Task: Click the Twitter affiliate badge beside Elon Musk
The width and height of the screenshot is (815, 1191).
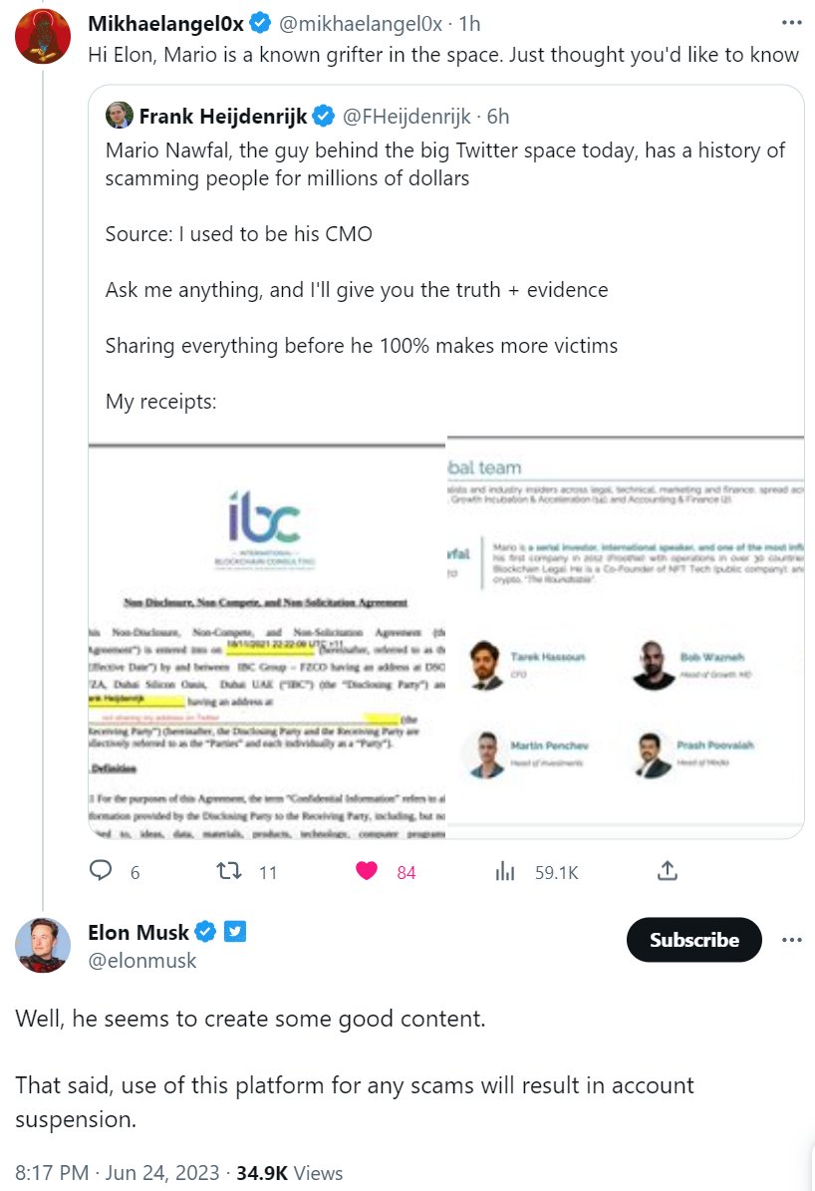Action: 234,932
